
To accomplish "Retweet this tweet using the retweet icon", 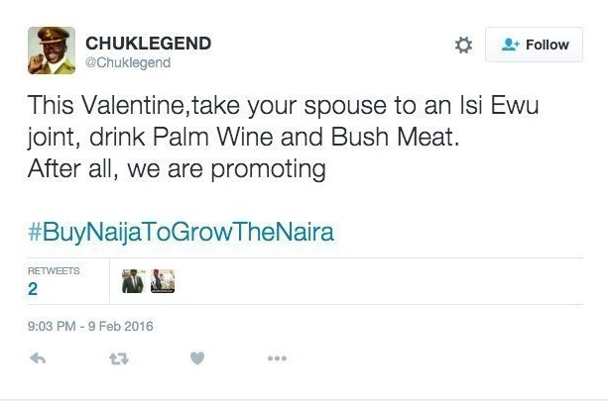I will point(118,358).
